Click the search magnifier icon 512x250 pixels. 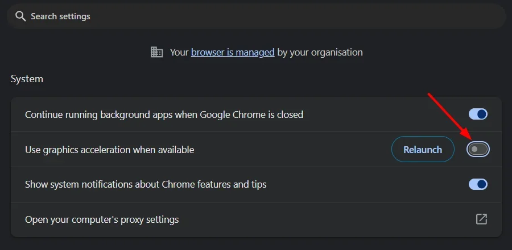(21, 16)
